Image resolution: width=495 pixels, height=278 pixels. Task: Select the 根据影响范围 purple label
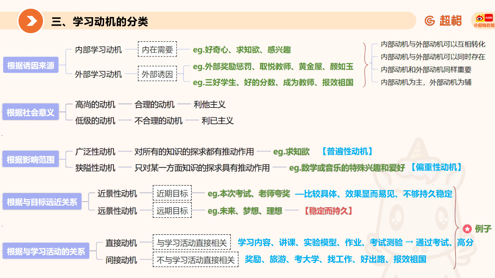tap(30, 159)
